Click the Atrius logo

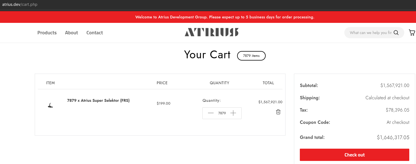click(212, 32)
